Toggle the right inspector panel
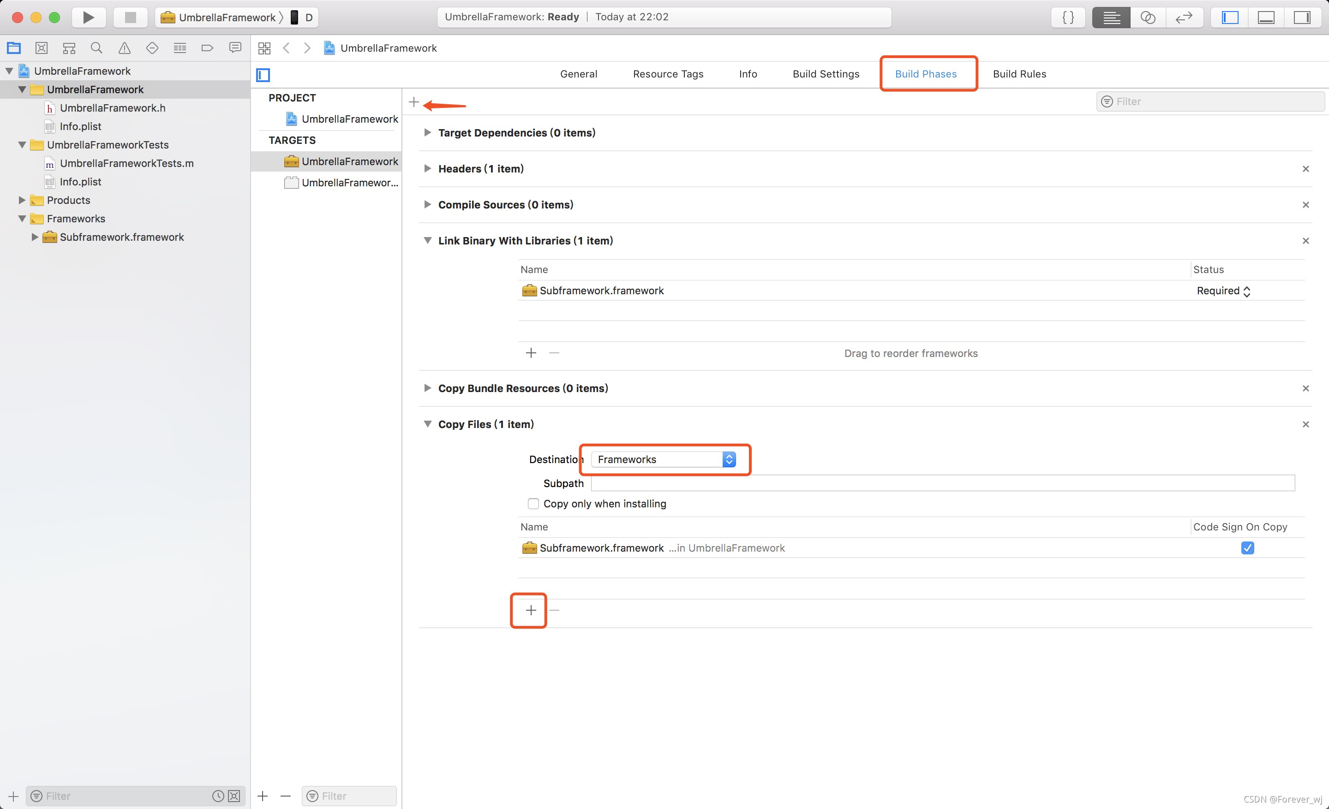Screen dimensions: 1329x809 [x=1301, y=17]
